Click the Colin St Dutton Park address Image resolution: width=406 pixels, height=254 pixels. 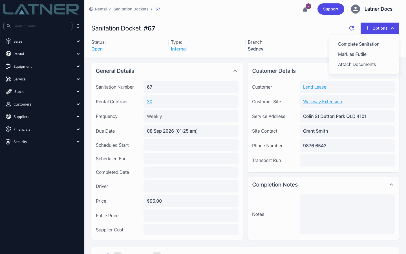(335, 116)
